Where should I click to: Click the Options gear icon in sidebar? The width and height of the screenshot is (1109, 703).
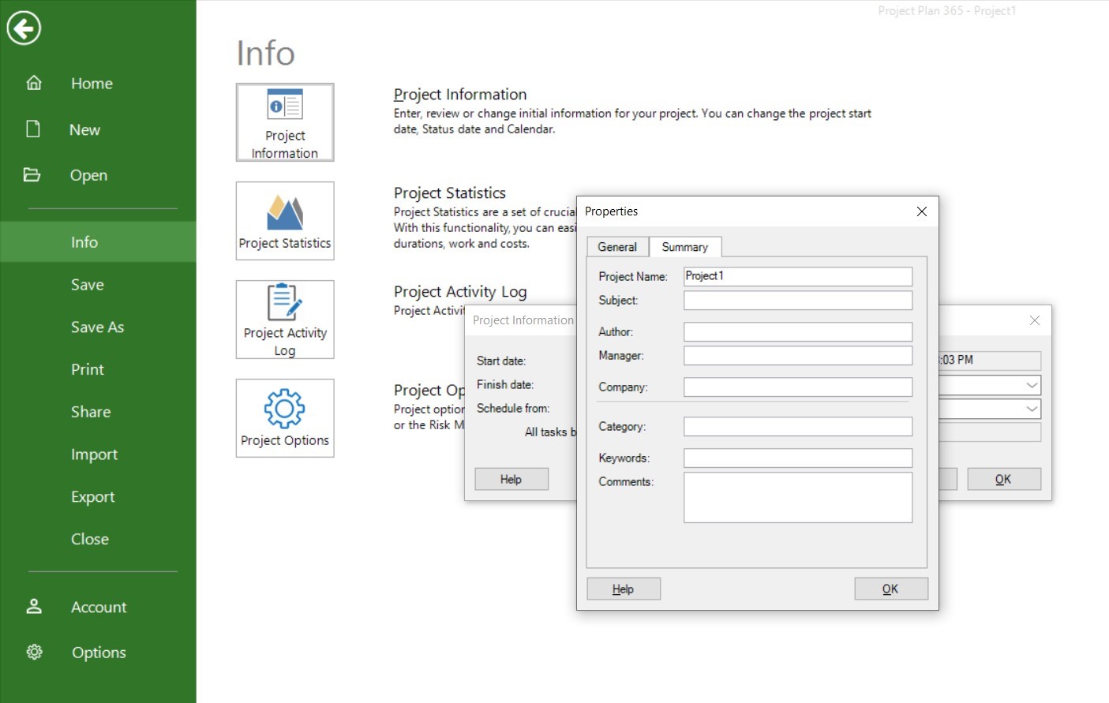click(x=34, y=652)
